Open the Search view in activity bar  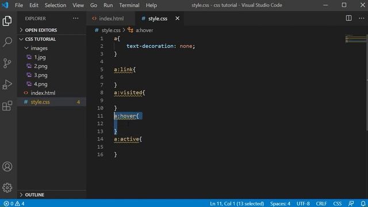(x=7, y=42)
